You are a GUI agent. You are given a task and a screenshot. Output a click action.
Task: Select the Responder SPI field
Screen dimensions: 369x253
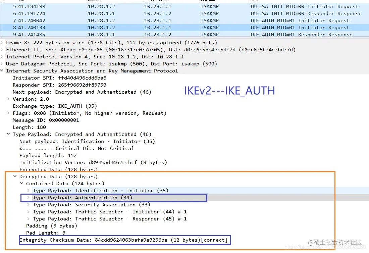(59, 85)
